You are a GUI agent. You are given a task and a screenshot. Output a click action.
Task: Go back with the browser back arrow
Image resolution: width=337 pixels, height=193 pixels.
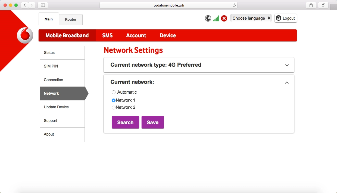25,5
